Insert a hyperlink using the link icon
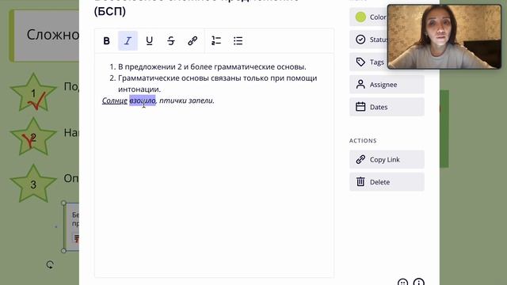Screen dimensions: 507x285 pos(193,40)
